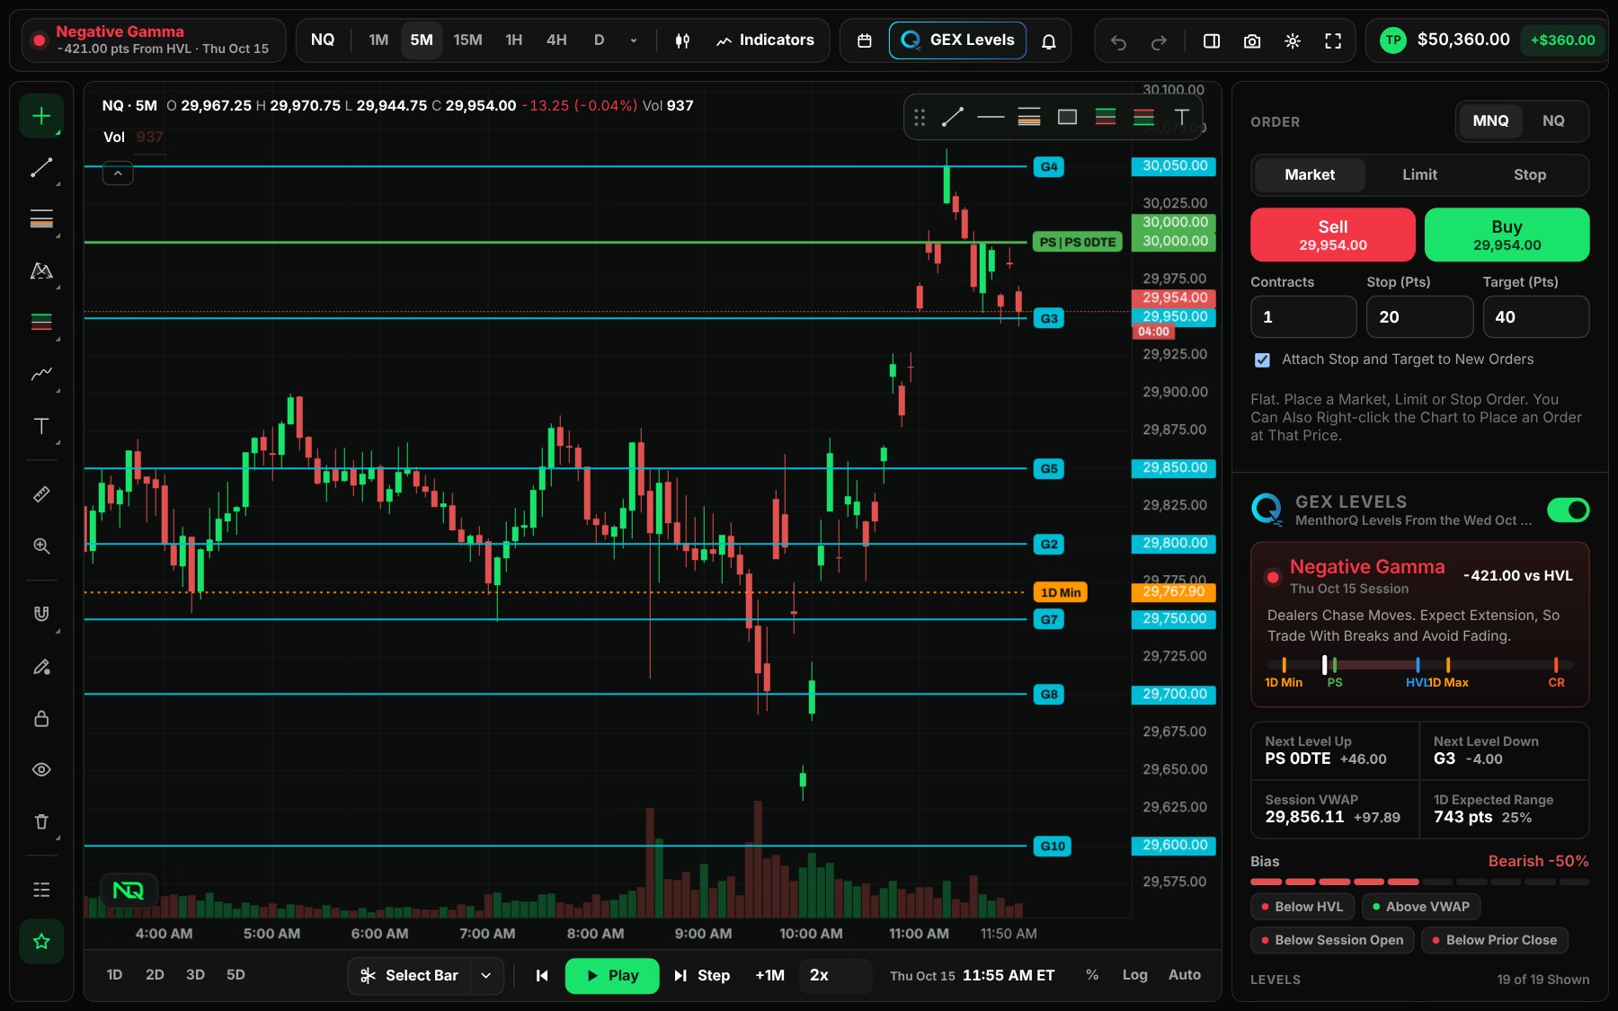The image size is (1618, 1011).
Task: Click the Target (Pts) input field
Action: (1535, 317)
